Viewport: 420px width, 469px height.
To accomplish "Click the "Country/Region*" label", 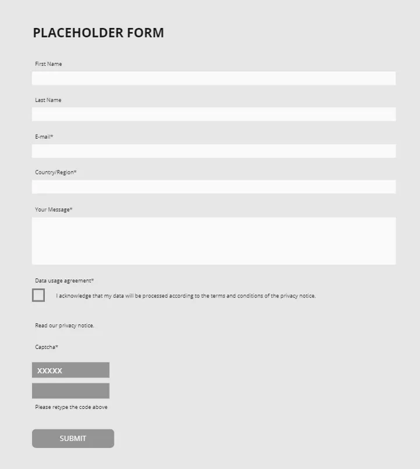I will pos(55,173).
